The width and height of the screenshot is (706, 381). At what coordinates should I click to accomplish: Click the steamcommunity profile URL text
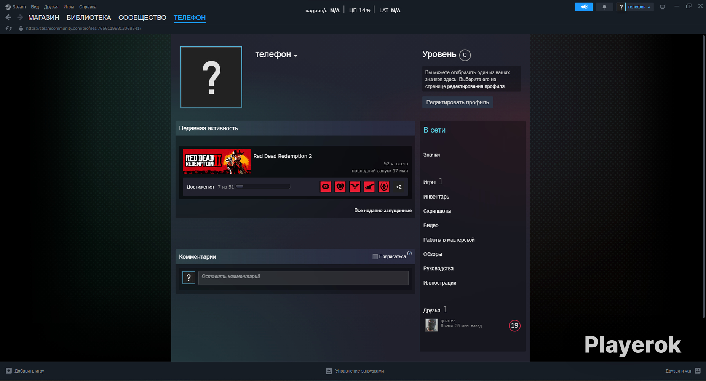point(83,29)
